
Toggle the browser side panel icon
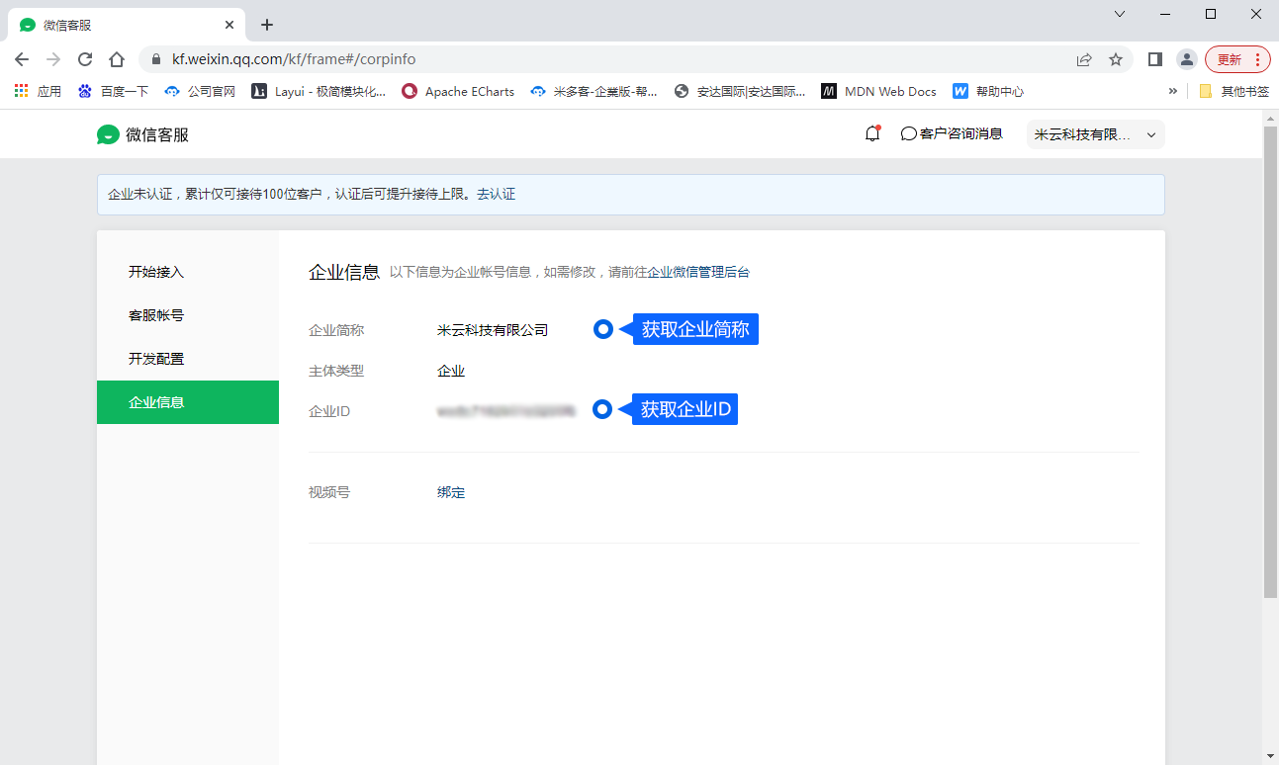(1154, 59)
